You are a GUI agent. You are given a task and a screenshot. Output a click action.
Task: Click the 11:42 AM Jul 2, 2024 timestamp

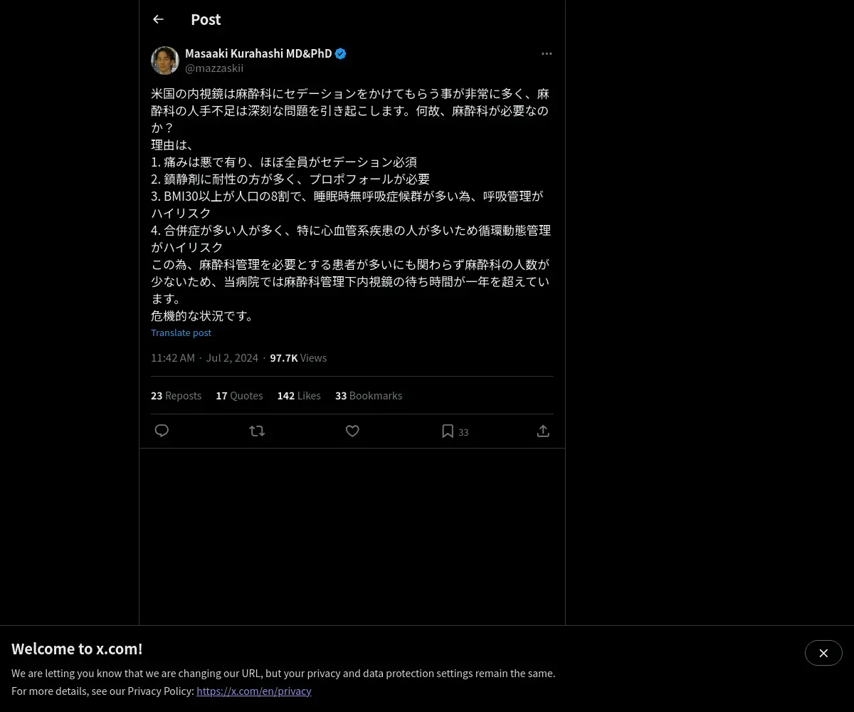pos(204,357)
